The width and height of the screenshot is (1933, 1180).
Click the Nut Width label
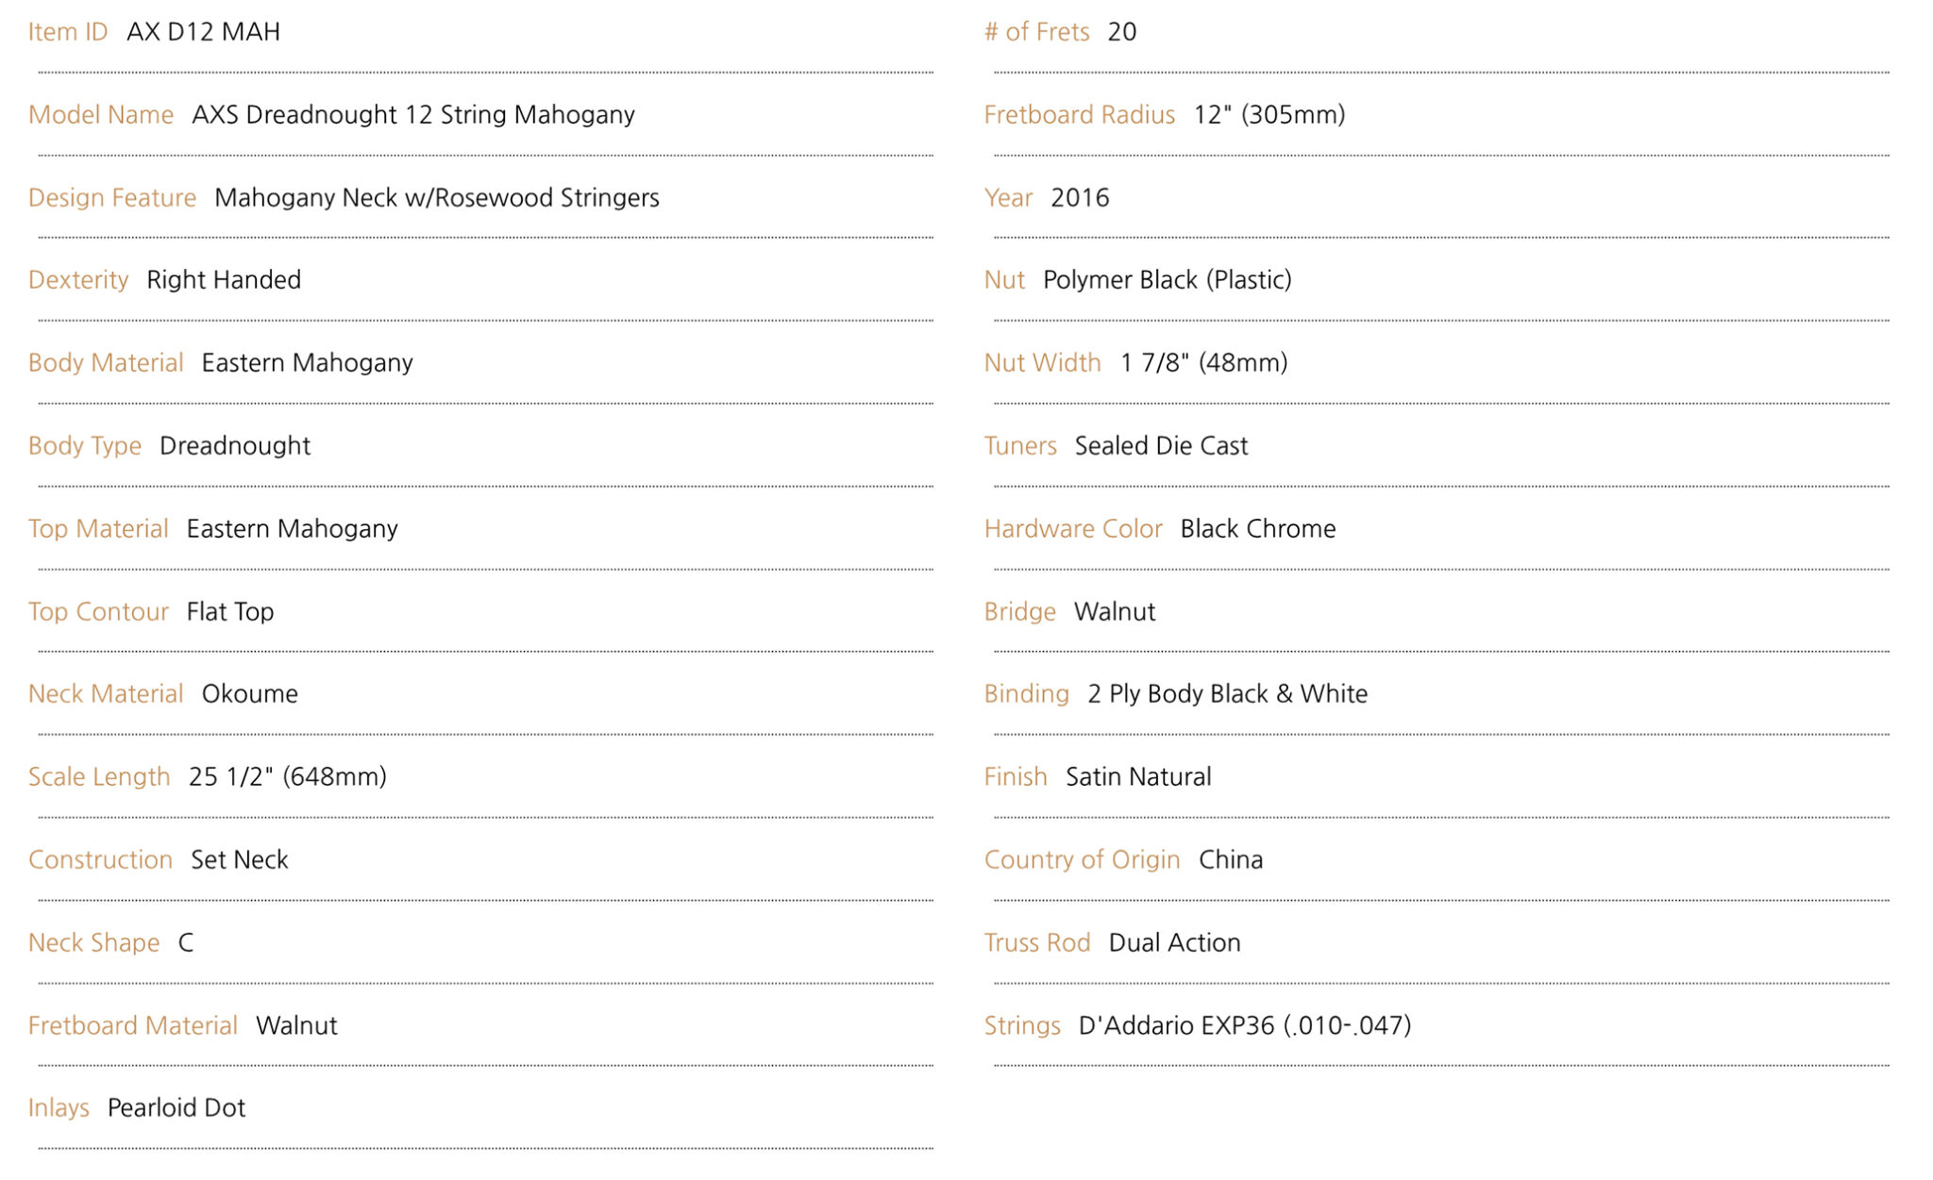pos(1043,363)
